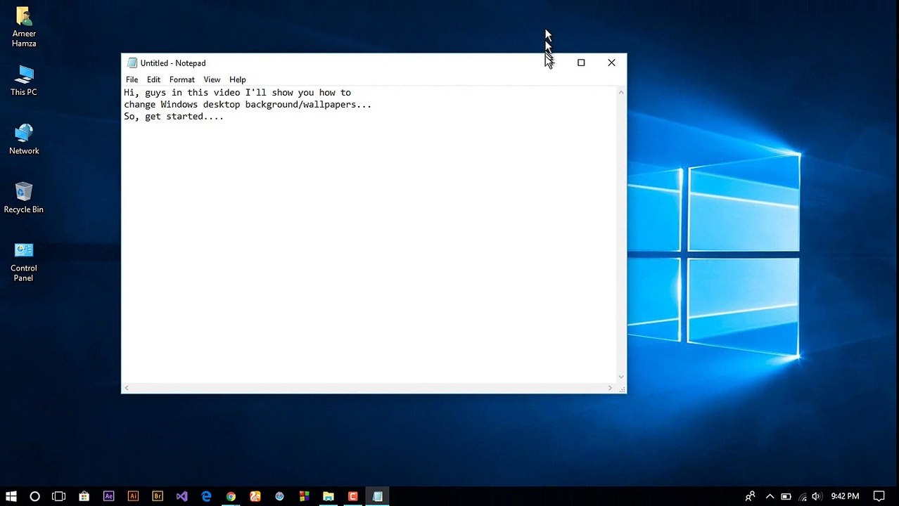Image resolution: width=899 pixels, height=506 pixels.
Task: Open Wi-Fi network flyout
Action: pos(802,496)
